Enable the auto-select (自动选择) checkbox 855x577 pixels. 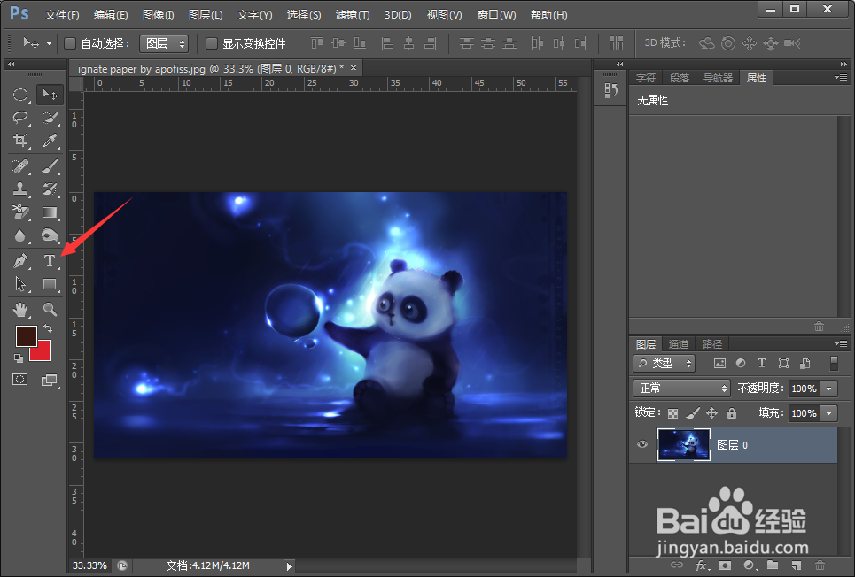(x=70, y=43)
